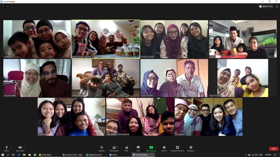The image size is (280, 157).
Task: Open the Participants panel
Action: pyautogui.click(x=114, y=149)
